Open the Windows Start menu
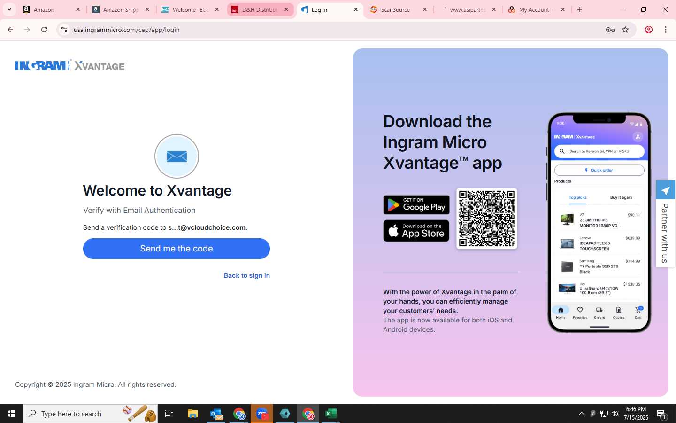This screenshot has width=676, height=423. point(11,414)
